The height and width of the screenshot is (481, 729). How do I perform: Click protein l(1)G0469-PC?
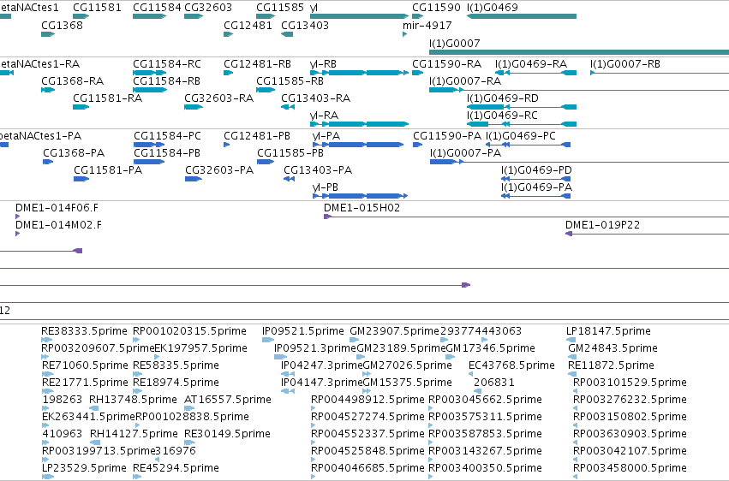(x=521, y=135)
